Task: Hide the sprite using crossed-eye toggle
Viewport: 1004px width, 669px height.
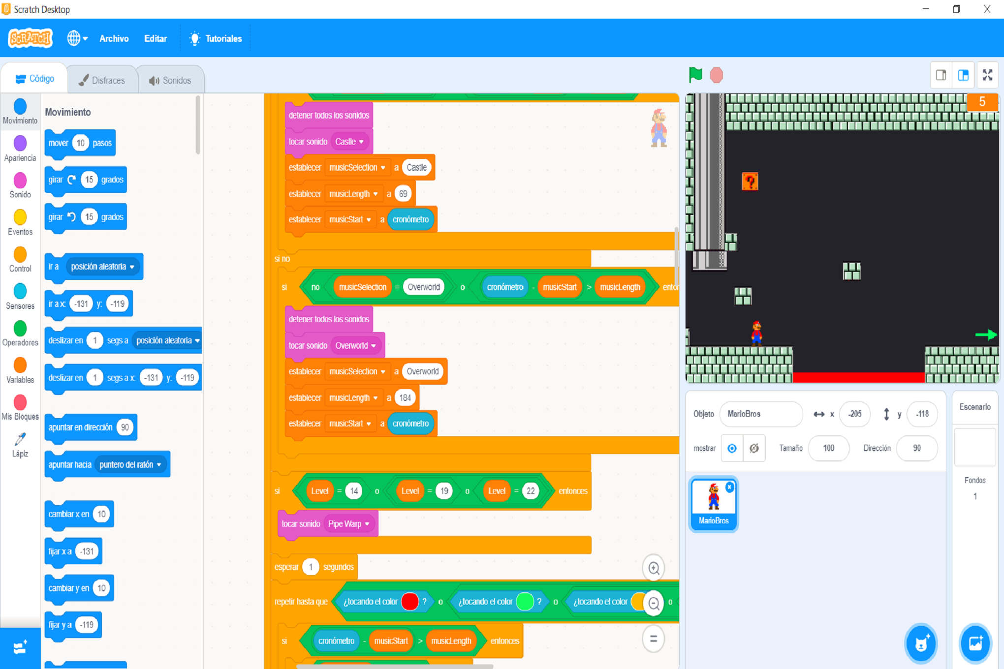Action: [754, 448]
